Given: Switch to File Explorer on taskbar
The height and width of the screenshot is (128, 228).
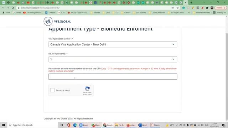Looking at the screenshot, I should (x=119, y=125).
